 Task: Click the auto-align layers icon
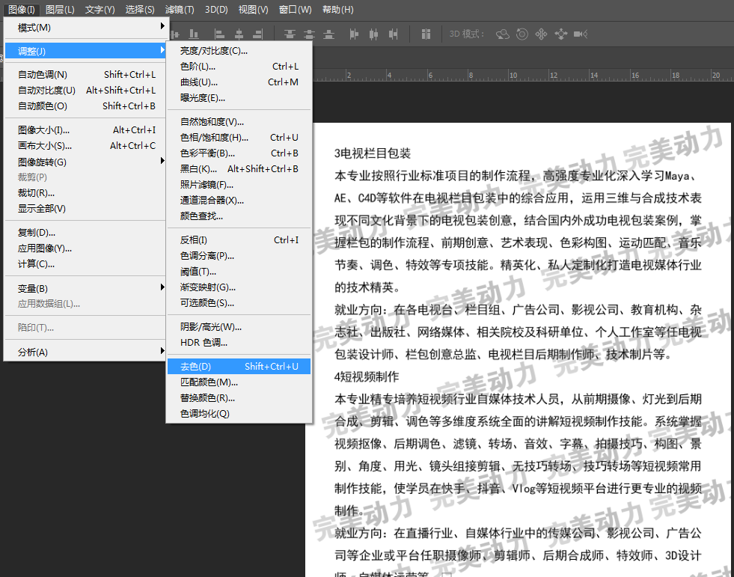(x=426, y=34)
